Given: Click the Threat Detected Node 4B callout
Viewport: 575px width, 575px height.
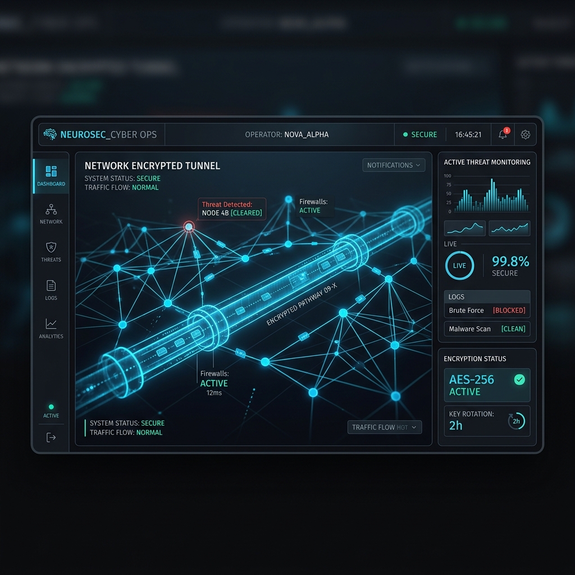Looking at the screenshot, I should [x=232, y=209].
